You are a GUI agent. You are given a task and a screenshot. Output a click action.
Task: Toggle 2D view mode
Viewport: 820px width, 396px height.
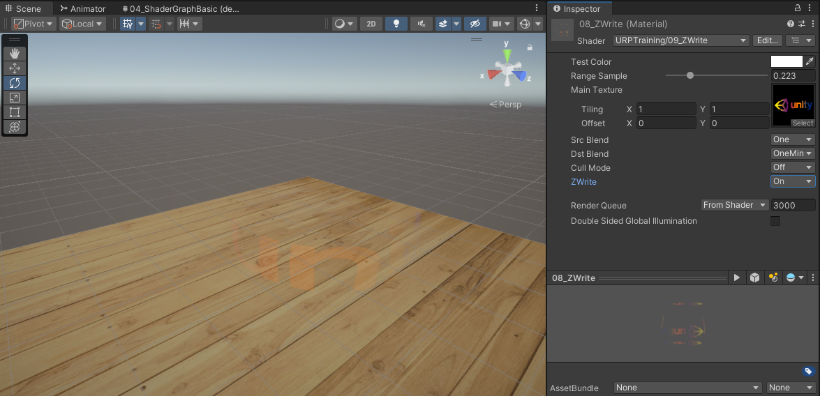pyautogui.click(x=371, y=24)
